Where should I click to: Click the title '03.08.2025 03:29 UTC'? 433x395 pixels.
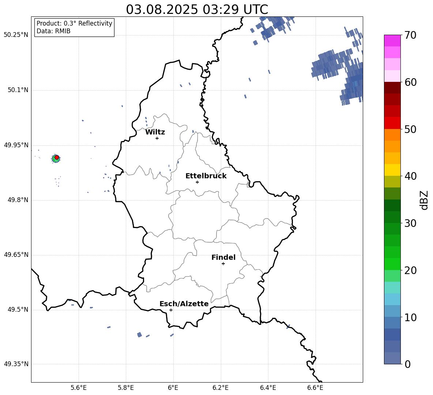click(197, 10)
